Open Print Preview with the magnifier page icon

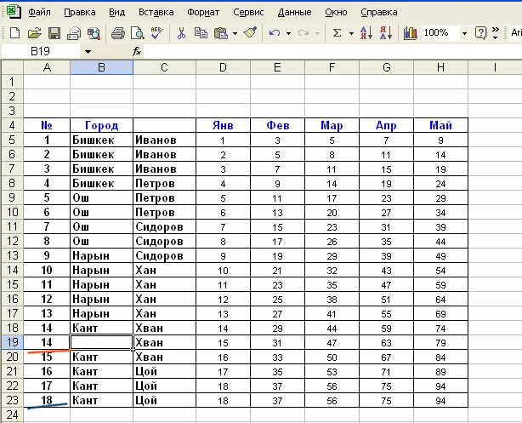[x=137, y=33]
